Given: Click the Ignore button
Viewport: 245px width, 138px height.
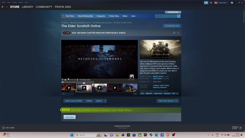Looking at the screenshot, I should (x=99, y=101).
